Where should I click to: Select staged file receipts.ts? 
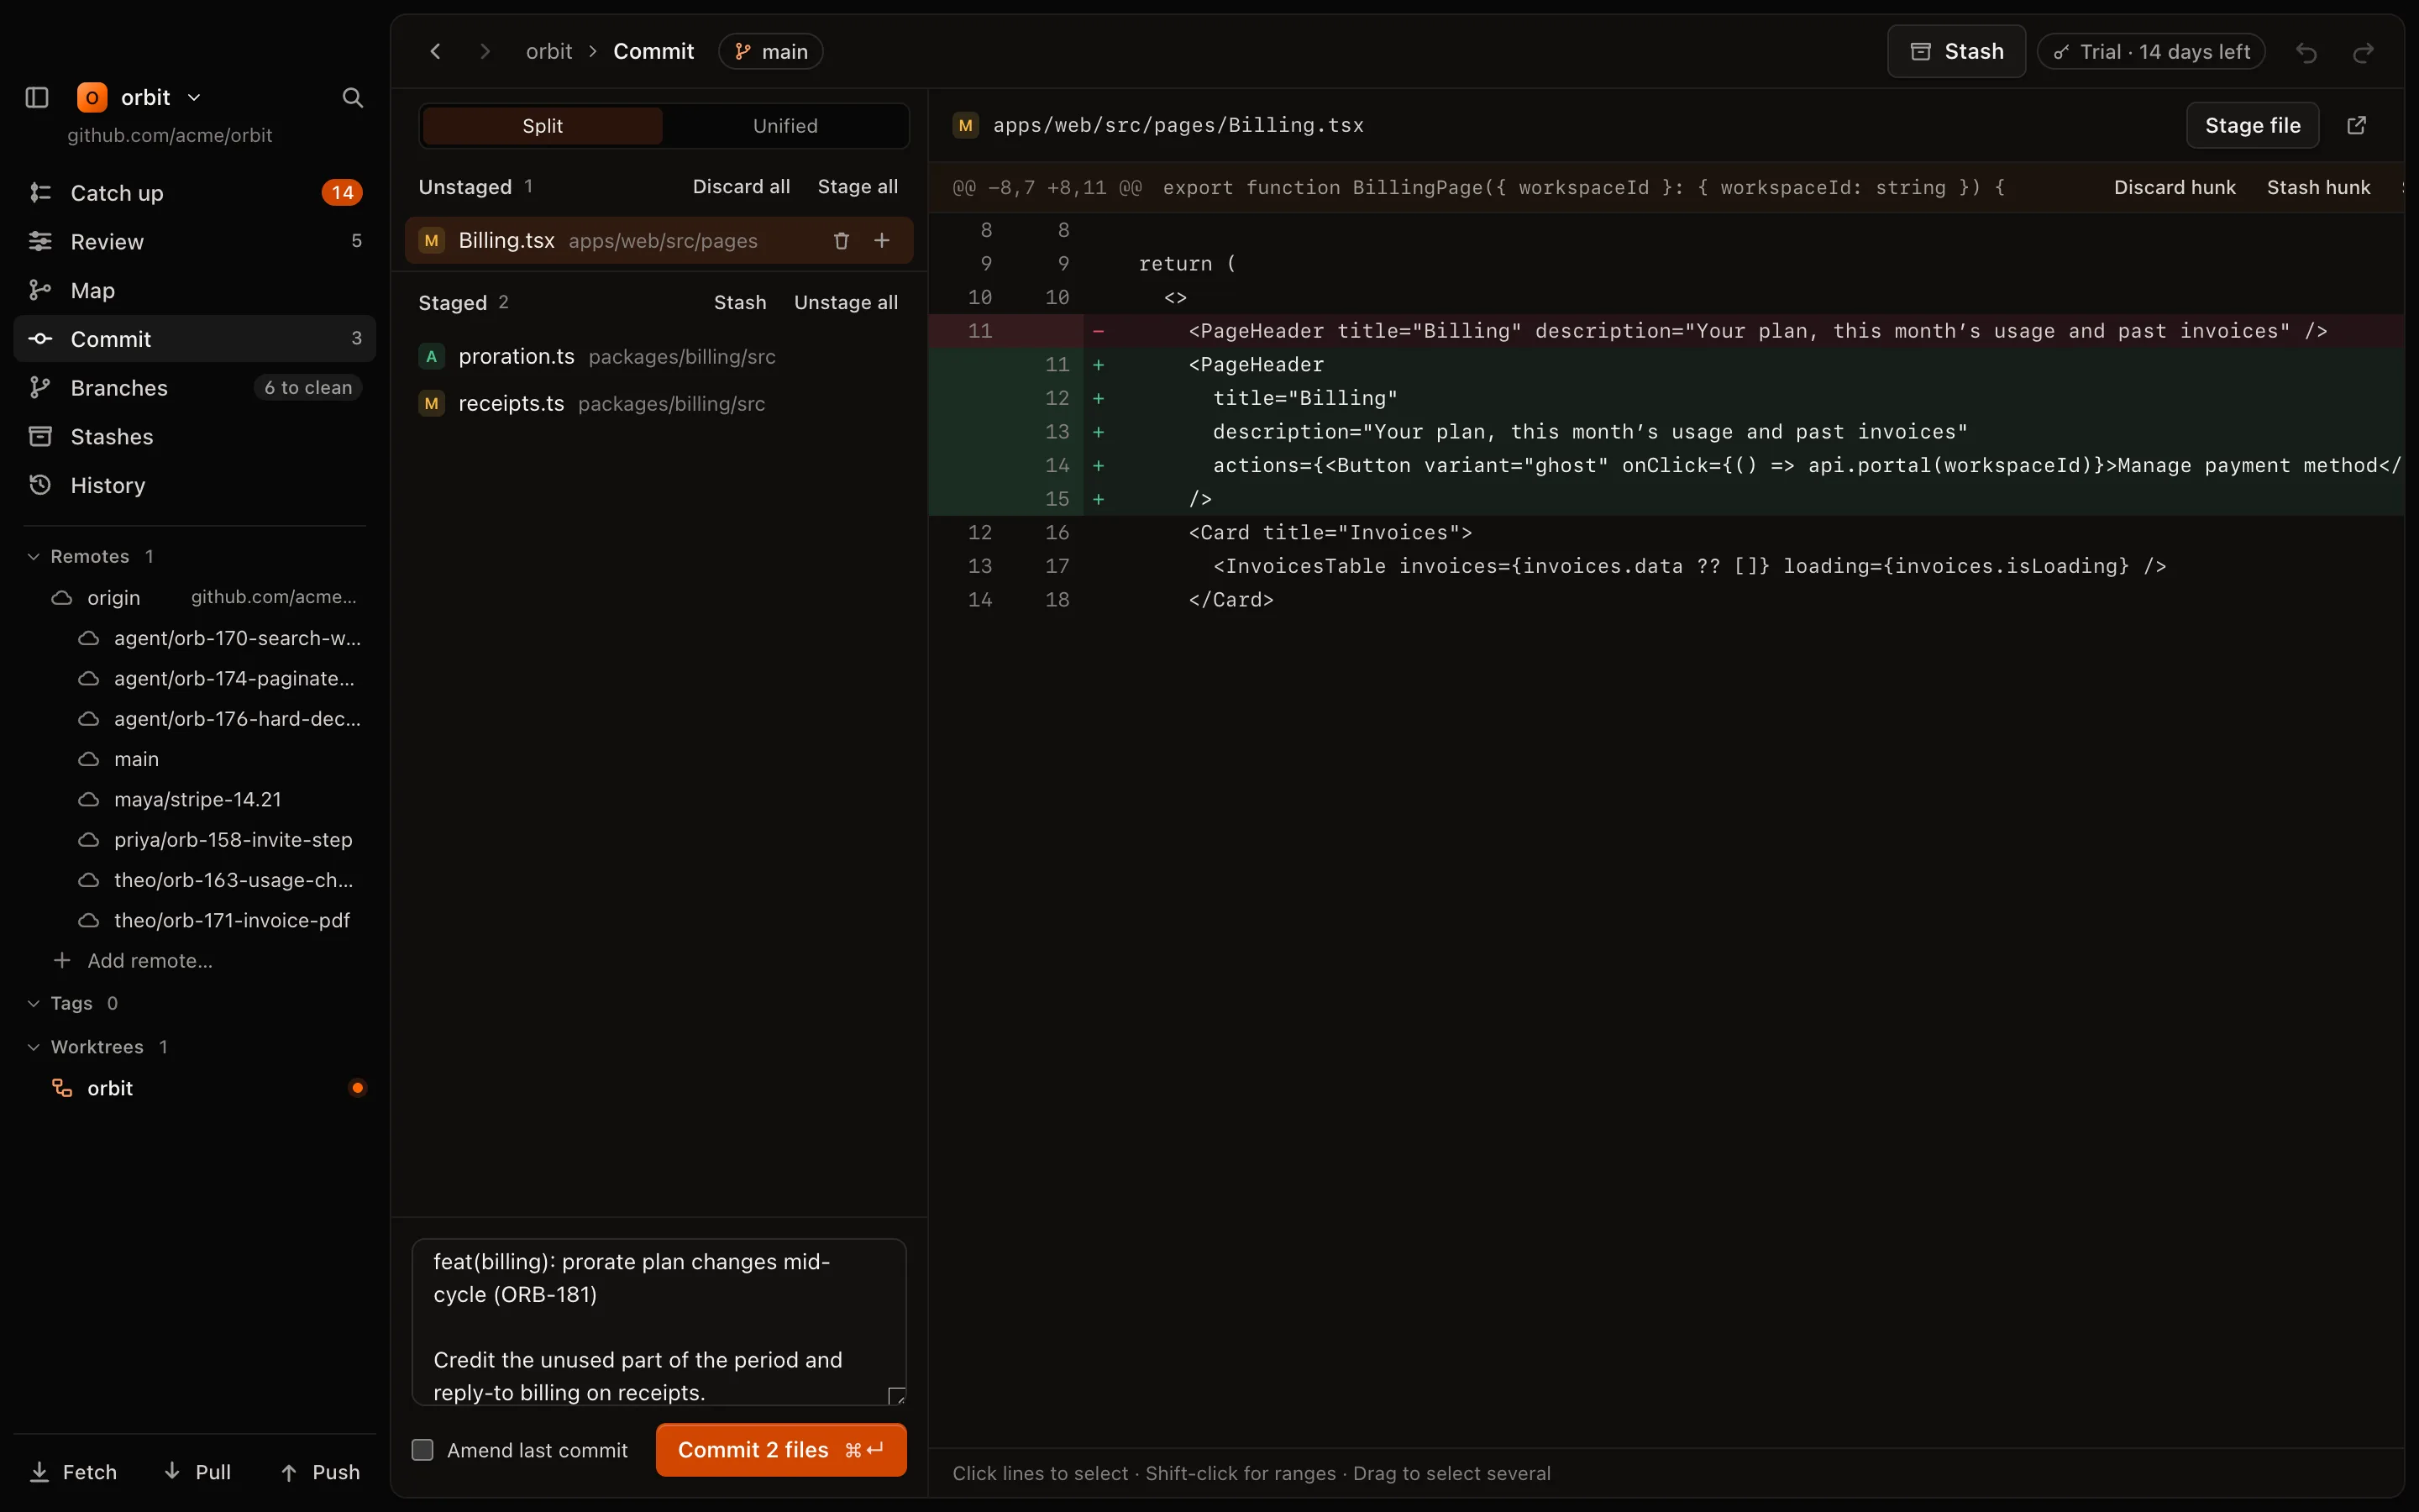659,403
